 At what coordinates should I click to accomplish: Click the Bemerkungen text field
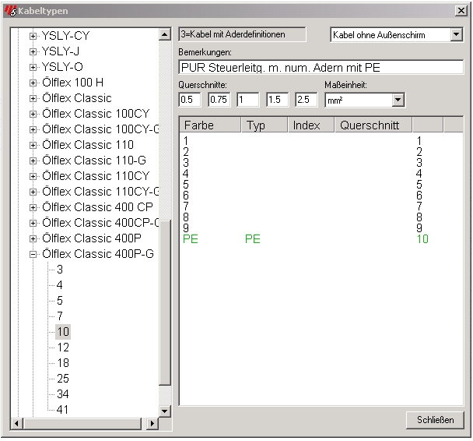pyautogui.click(x=321, y=67)
